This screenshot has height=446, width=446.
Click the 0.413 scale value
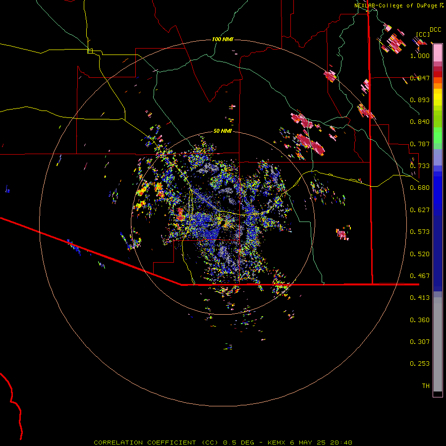point(420,298)
